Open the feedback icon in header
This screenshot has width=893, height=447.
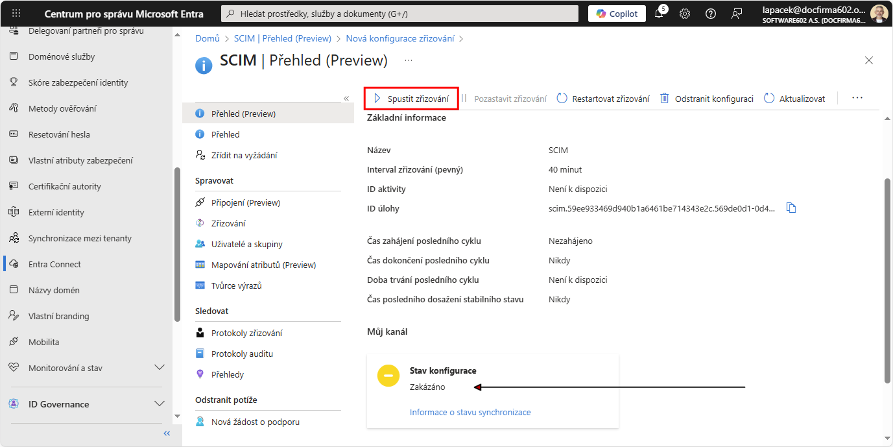tap(737, 14)
